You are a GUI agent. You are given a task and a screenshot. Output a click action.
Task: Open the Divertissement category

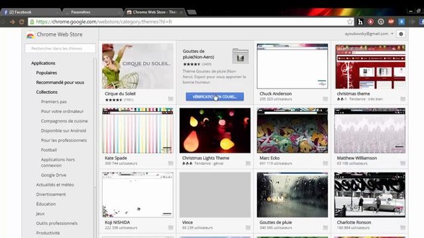(51, 194)
